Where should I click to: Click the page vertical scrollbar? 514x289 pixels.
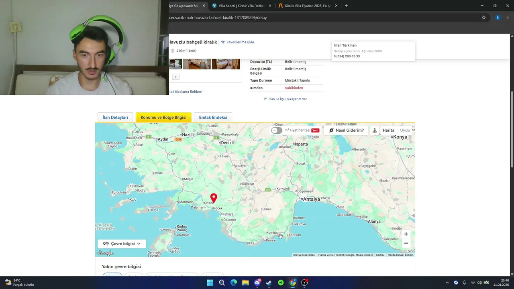coord(512,130)
